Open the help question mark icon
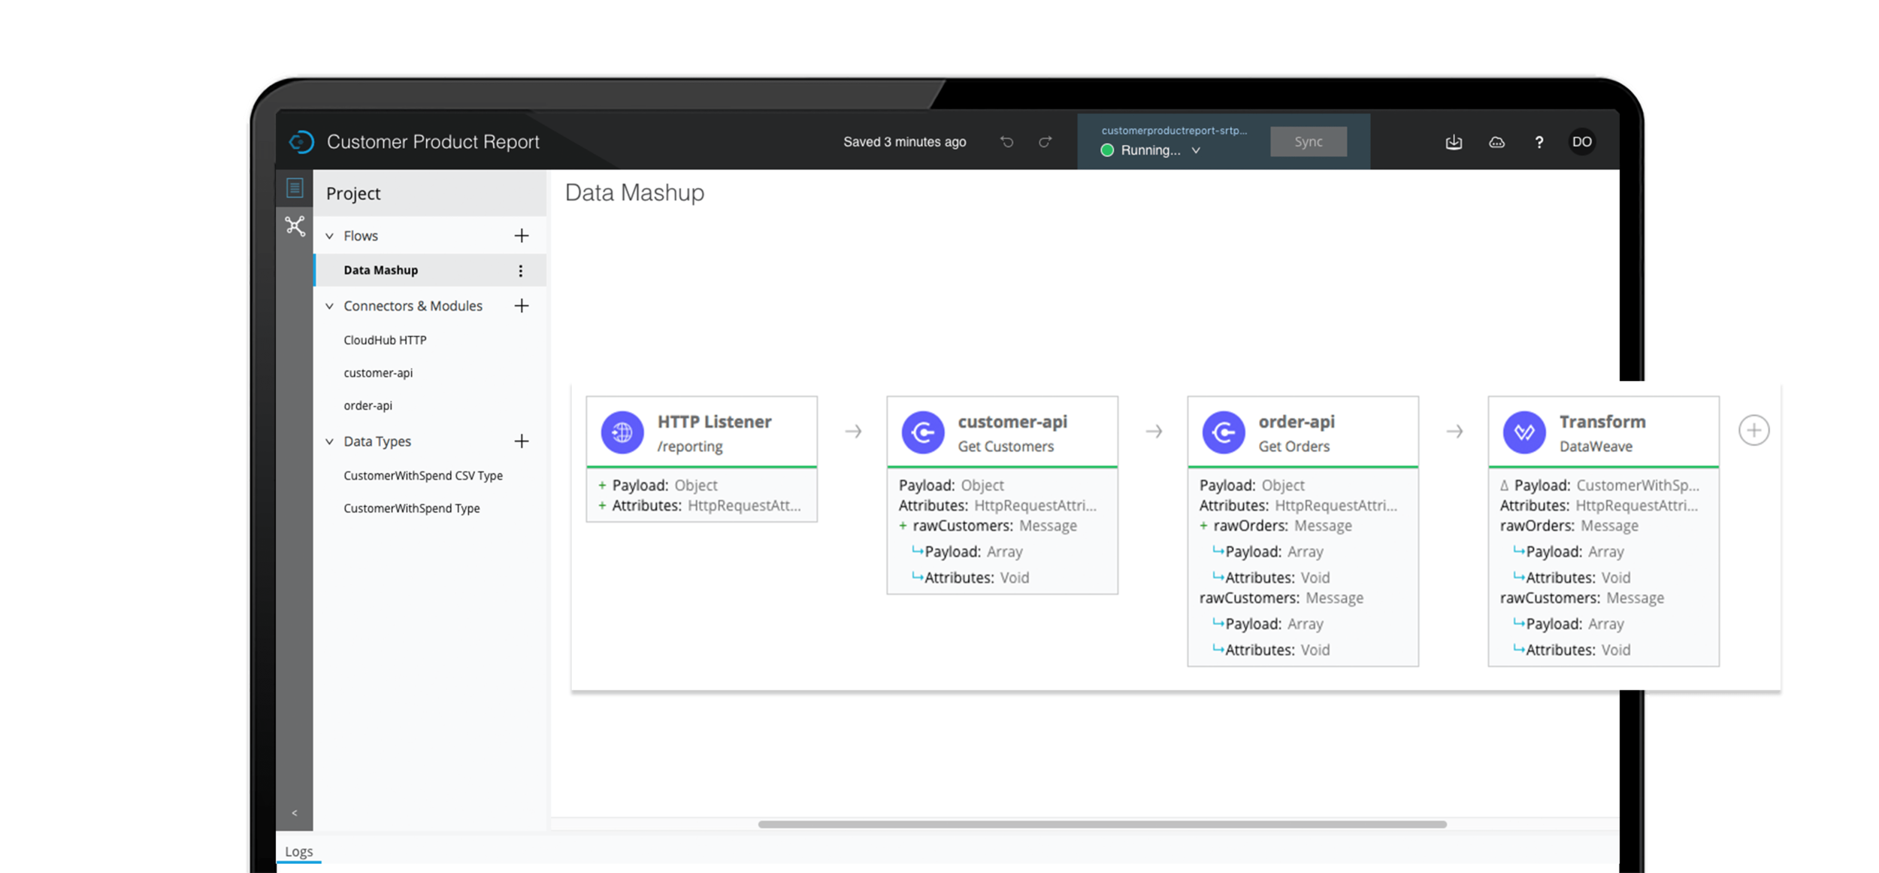Viewport: 1879px width, 873px height. (x=1539, y=142)
